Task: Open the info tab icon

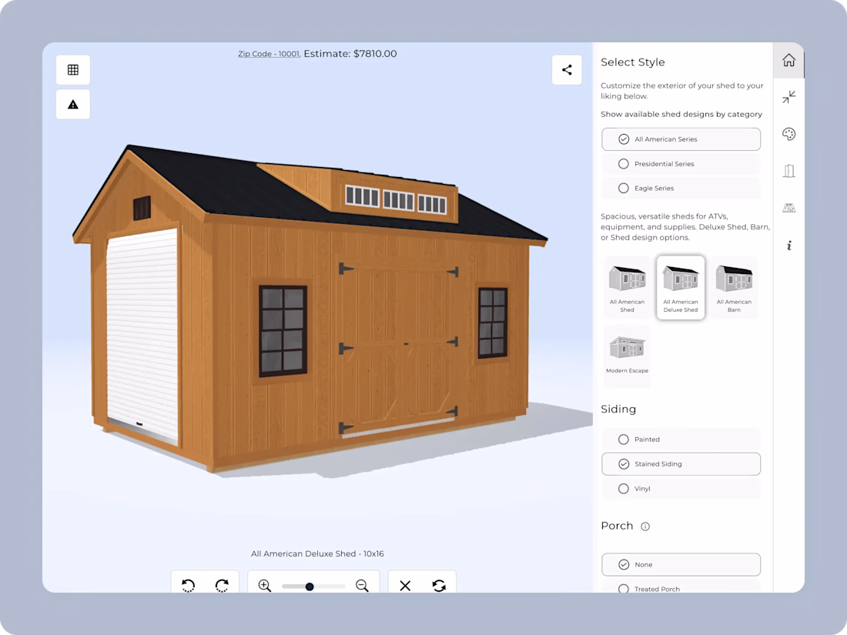Action: [x=788, y=246]
